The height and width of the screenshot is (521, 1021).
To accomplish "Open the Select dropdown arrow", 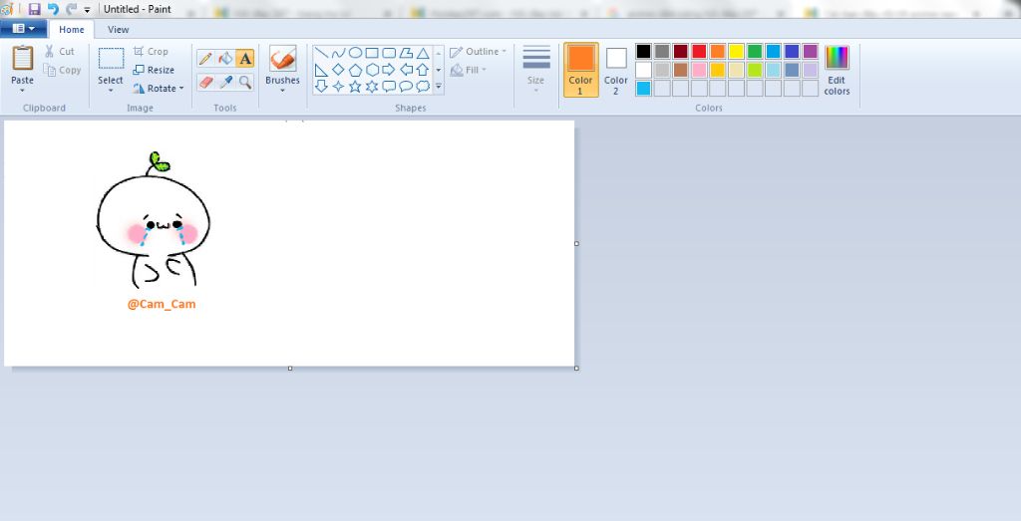I will coord(111,91).
